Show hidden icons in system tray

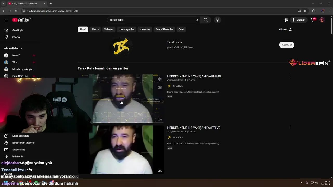301,183
